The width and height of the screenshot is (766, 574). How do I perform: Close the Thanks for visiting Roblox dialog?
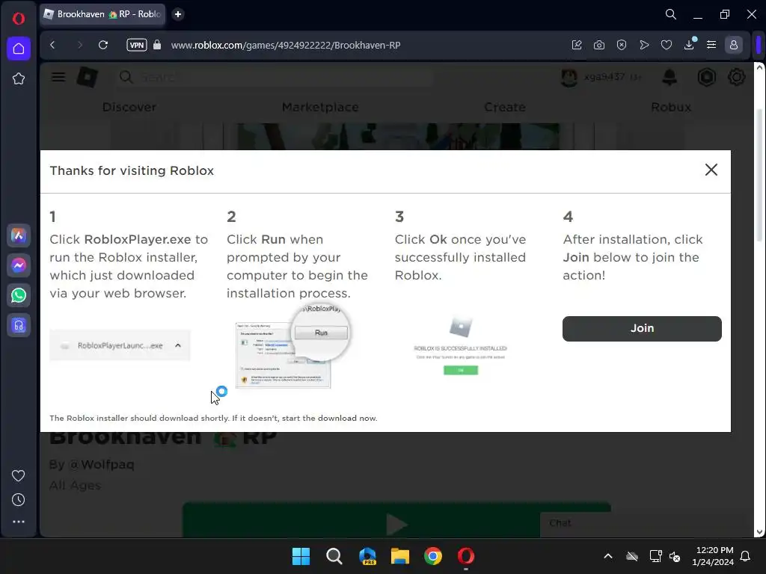(x=711, y=170)
